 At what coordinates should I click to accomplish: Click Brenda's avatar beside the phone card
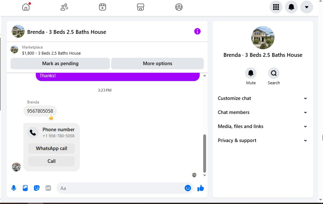point(16,167)
